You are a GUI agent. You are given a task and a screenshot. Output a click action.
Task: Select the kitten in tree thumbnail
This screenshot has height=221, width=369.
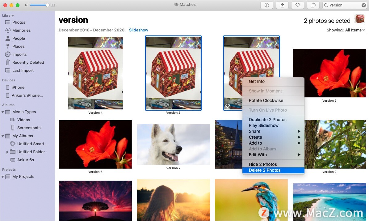click(335, 144)
